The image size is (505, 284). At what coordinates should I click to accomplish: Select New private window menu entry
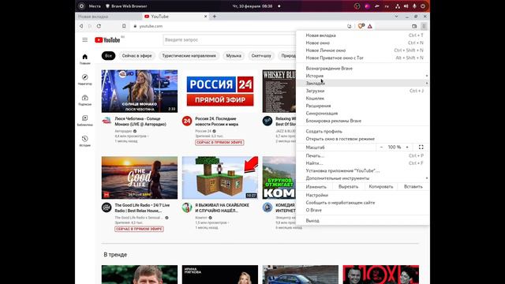point(363,50)
